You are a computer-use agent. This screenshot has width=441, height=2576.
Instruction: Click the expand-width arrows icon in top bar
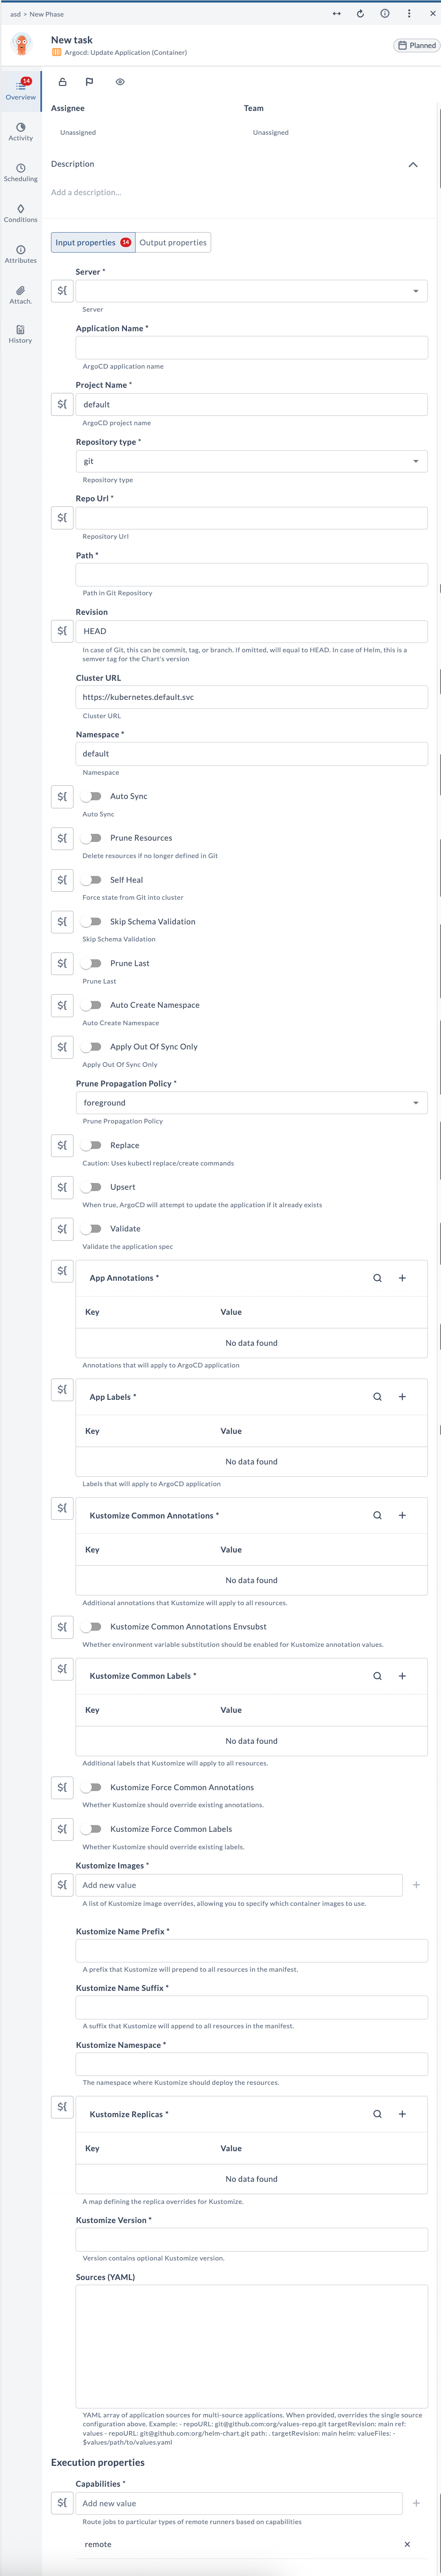pyautogui.click(x=336, y=14)
